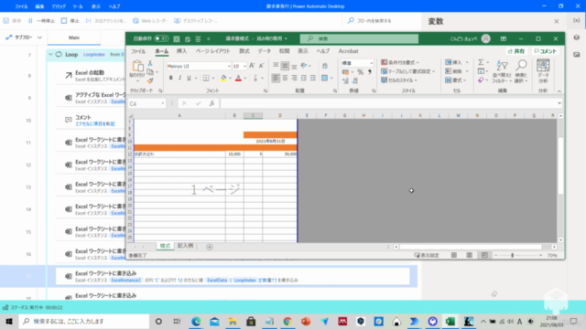Collapse the Excel ribbon with the chevron
Image resolution: width=586 pixels, height=329 pixels.
[559, 91]
